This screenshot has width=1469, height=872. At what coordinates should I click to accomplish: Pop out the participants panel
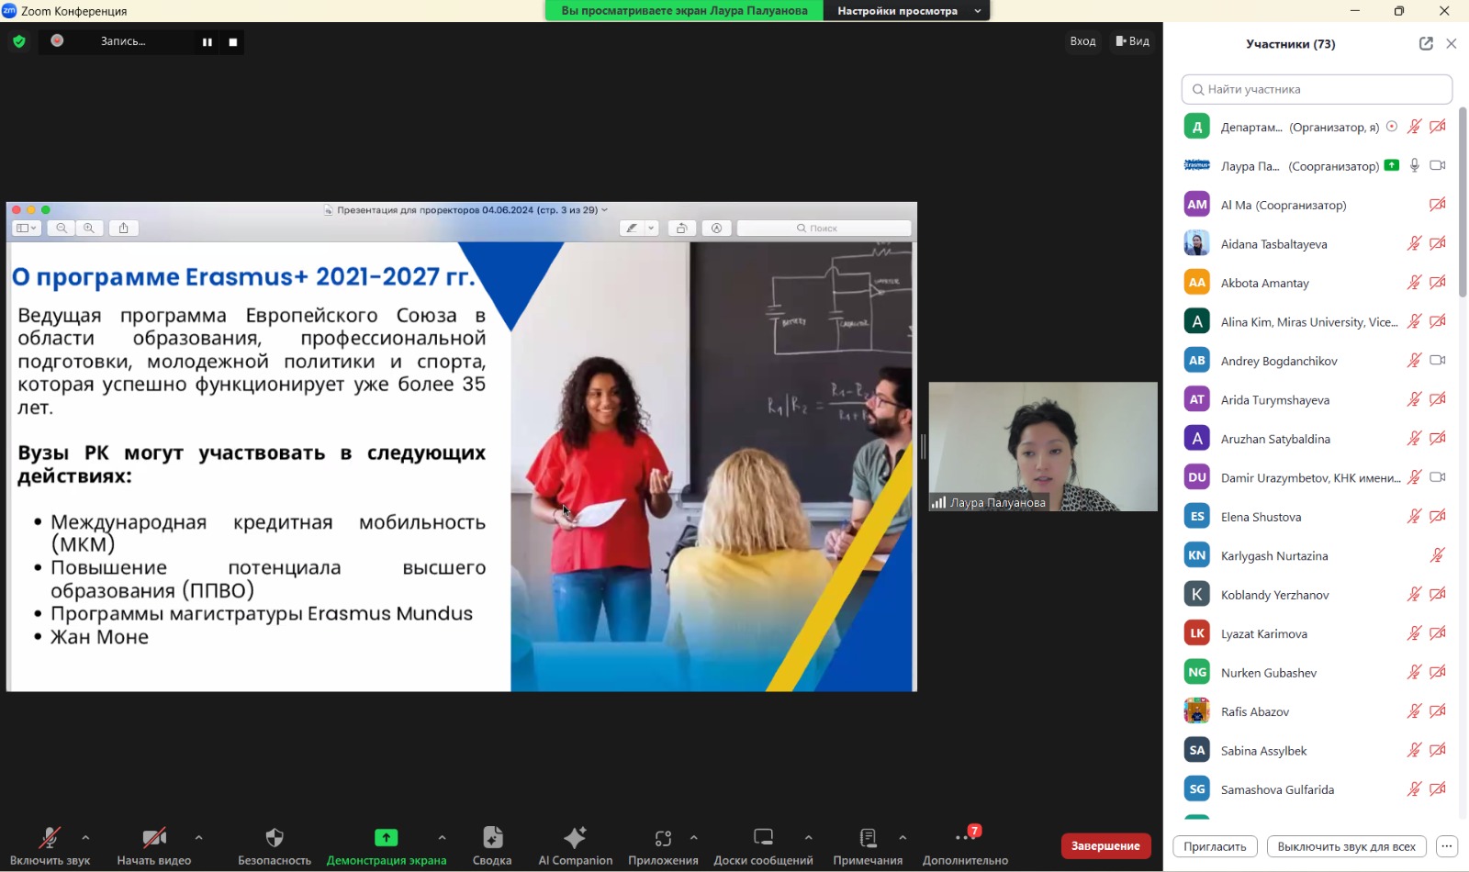pyautogui.click(x=1426, y=43)
